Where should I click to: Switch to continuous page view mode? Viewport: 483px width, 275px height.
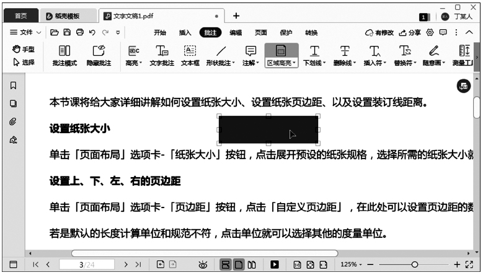coord(226,264)
